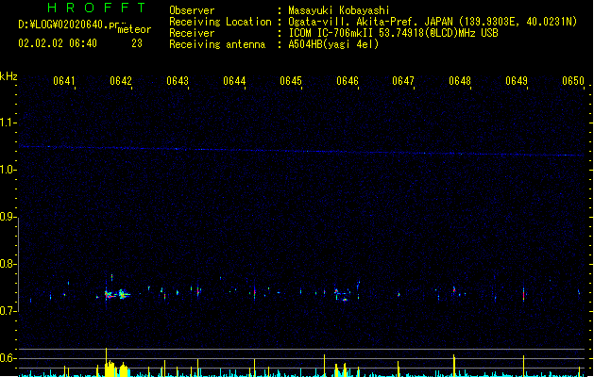594x377 pixels.
Task: Click the 0.6 kHz axis label
Action: pos(8,358)
